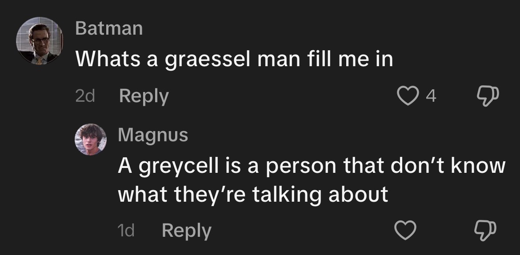
Task: Tap the reply line starting "A greycell is"
Action: (311, 166)
